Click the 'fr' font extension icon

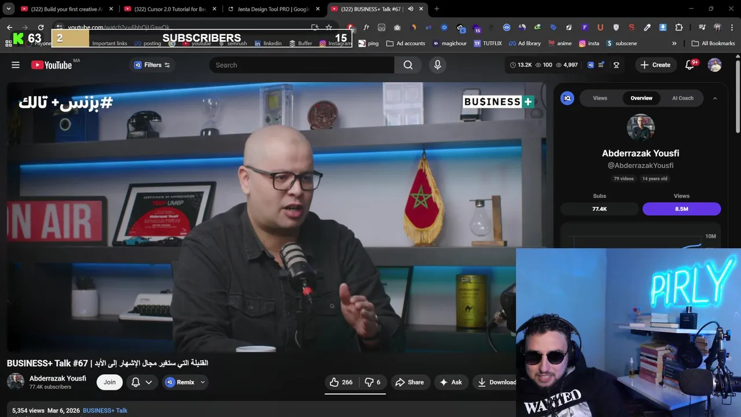coord(366,27)
